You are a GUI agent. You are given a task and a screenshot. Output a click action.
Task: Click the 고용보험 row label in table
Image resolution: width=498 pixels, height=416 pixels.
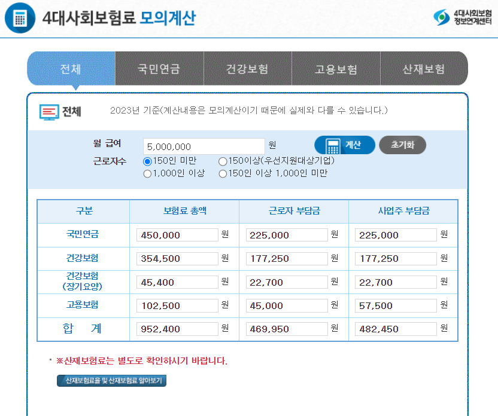coord(82,305)
